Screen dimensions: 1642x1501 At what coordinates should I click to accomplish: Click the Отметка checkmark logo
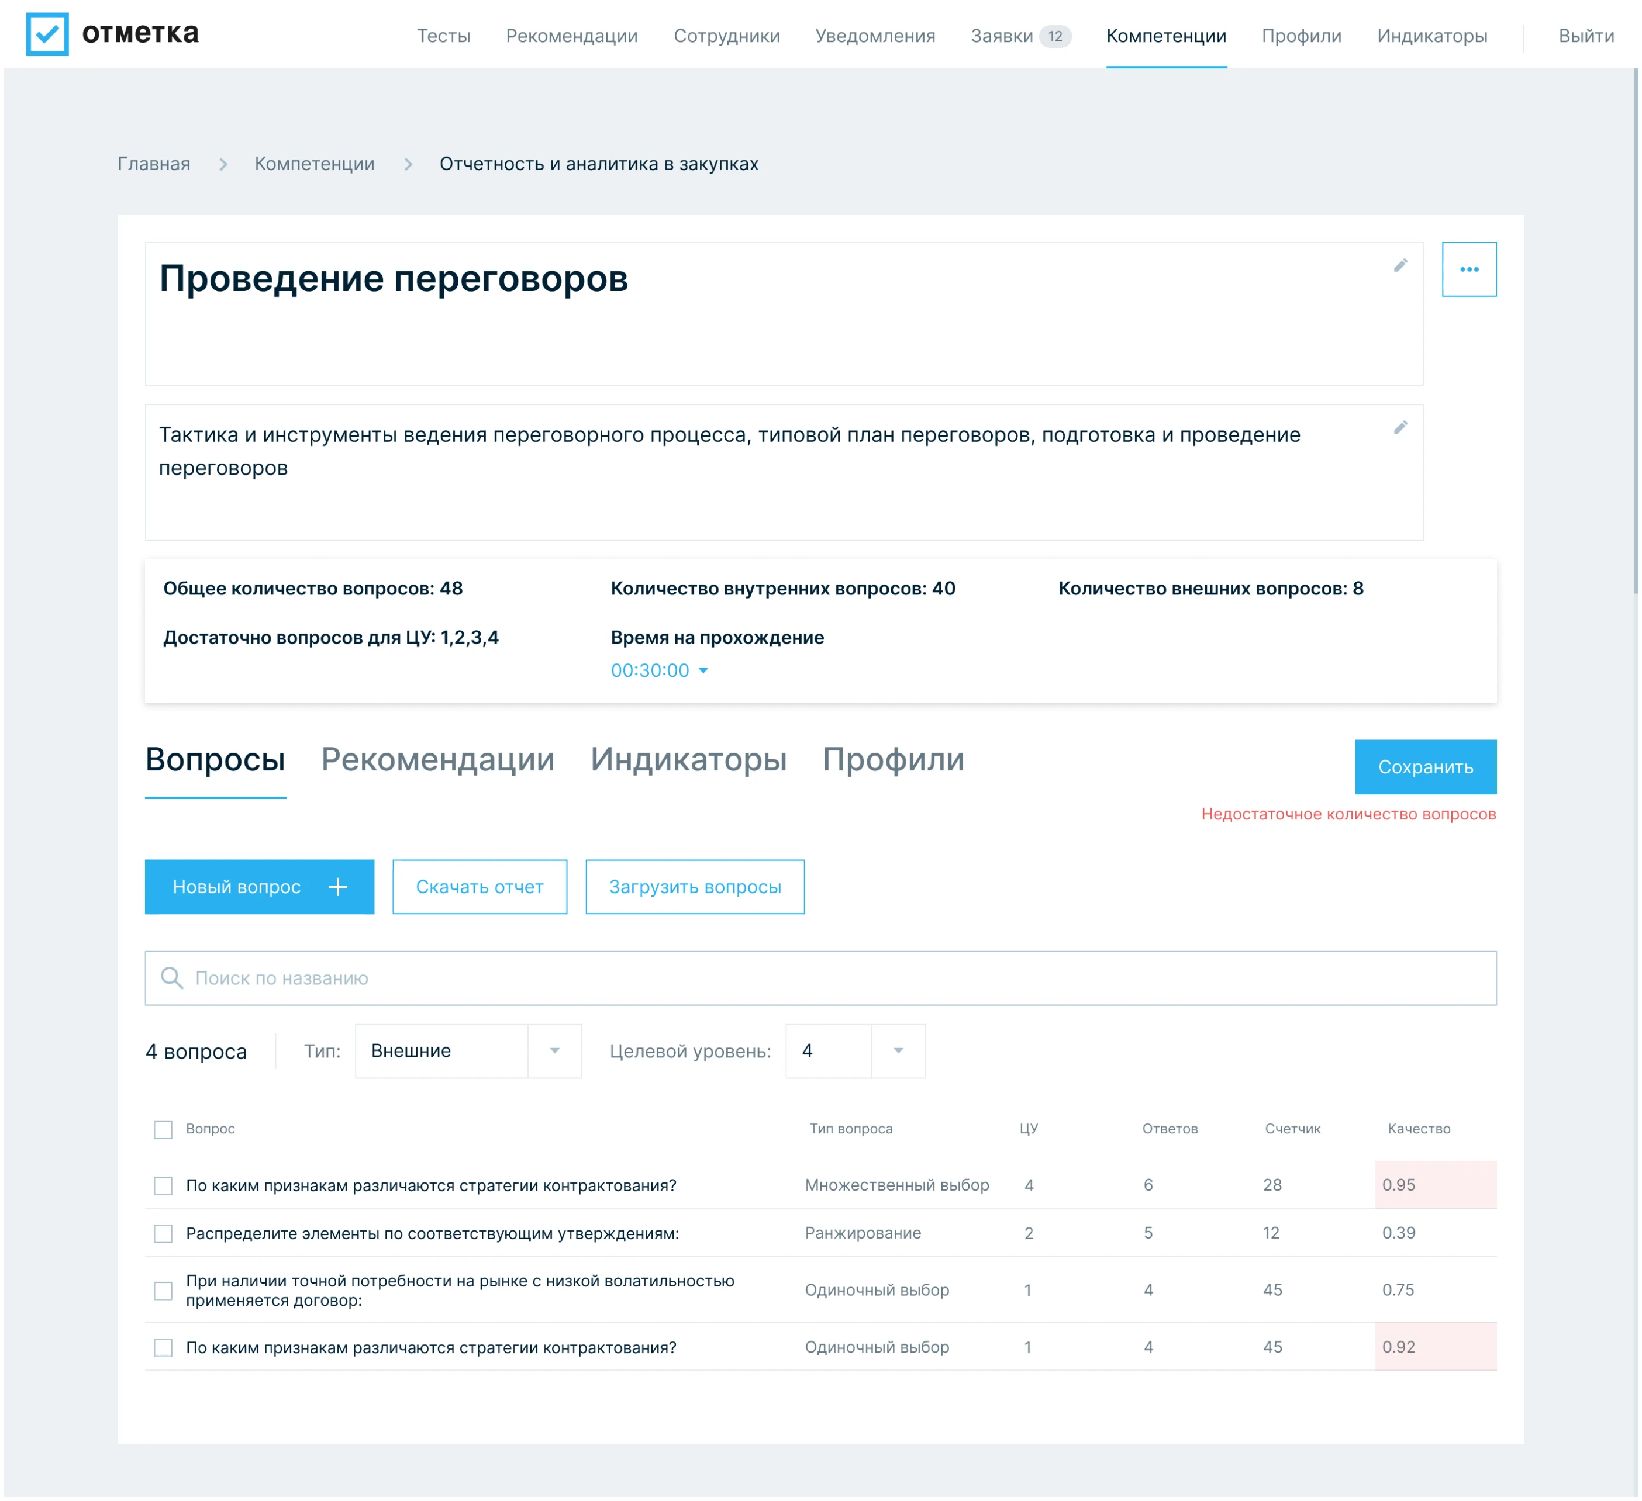pos(47,34)
